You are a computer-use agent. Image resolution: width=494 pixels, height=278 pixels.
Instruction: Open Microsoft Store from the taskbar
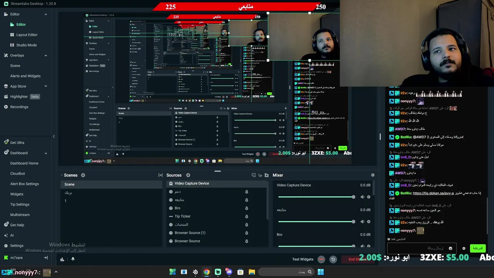click(x=240, y=272)
